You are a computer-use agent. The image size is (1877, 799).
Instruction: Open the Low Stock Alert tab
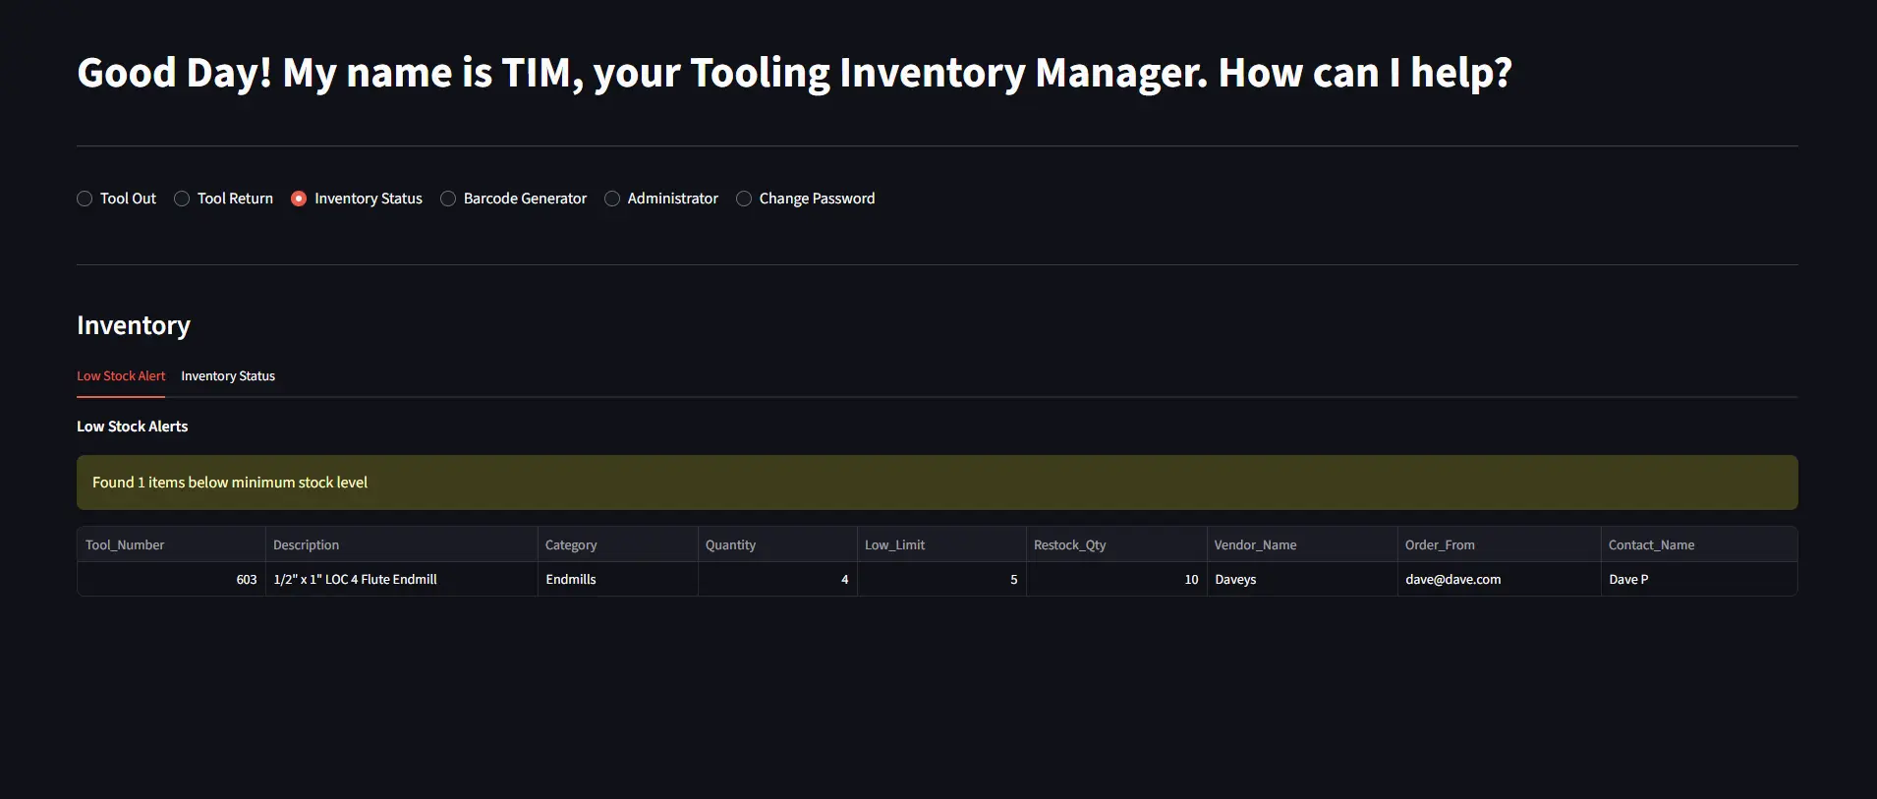pos(121,376)
